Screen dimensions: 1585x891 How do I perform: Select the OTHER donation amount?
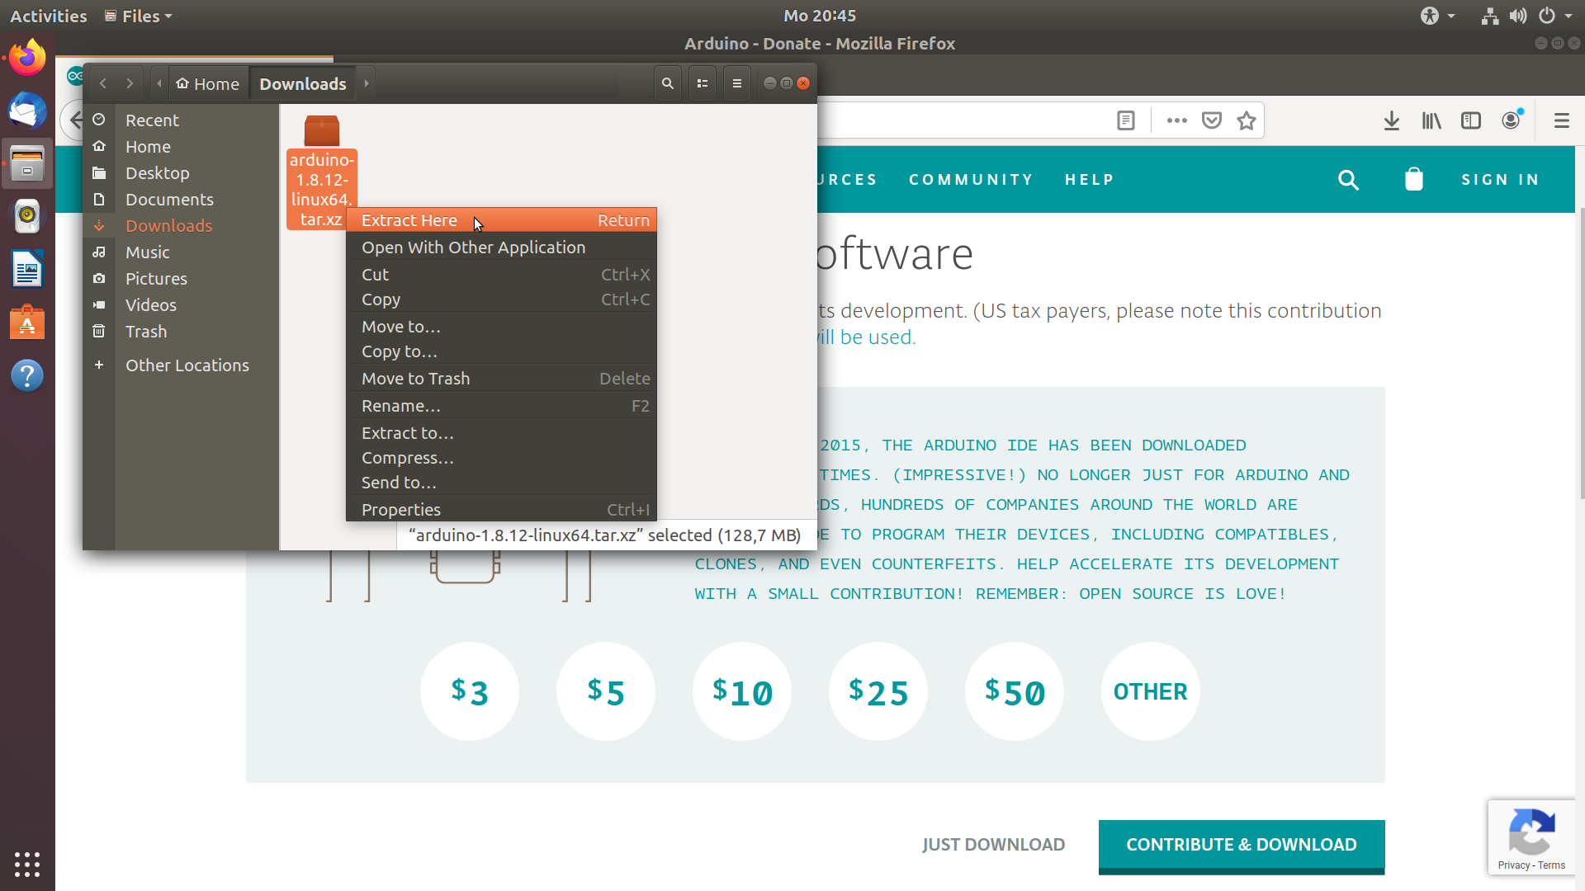pyautogui.click(x=1151, y=691)
